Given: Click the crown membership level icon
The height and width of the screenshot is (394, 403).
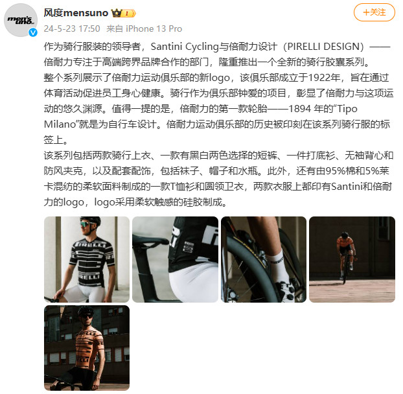Looking at the screenshot, I should tap(117, 13).
